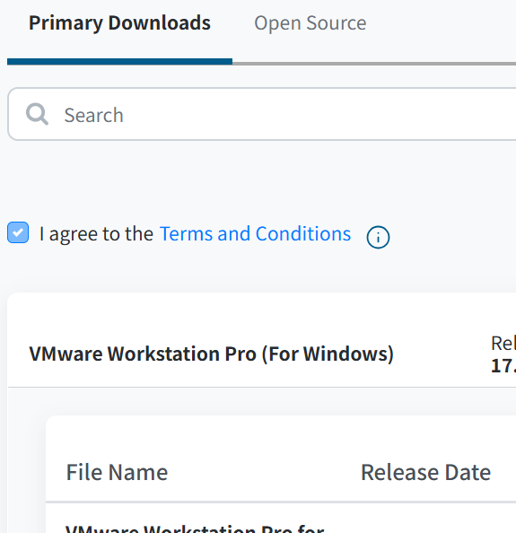Click the blue underline beneath Primary Downloads
This screenshot has height=533, width=516.
(119, 62)
